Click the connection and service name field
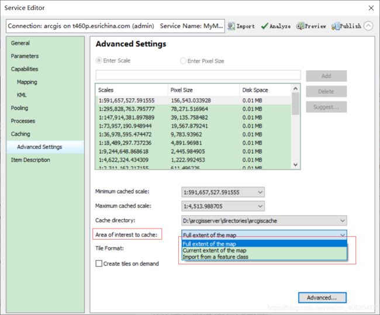Screen dimensions: 380x315 click(x=115, y=26)
